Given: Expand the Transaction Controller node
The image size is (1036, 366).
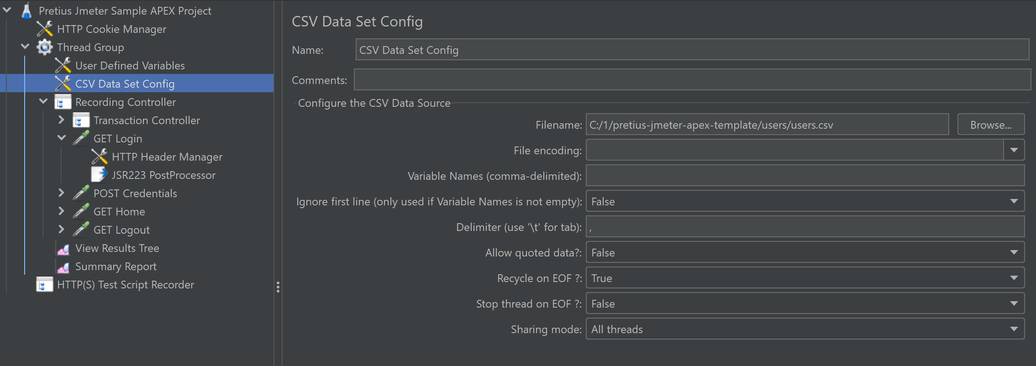Looking at the screenshot, I should tap(62, 120).
